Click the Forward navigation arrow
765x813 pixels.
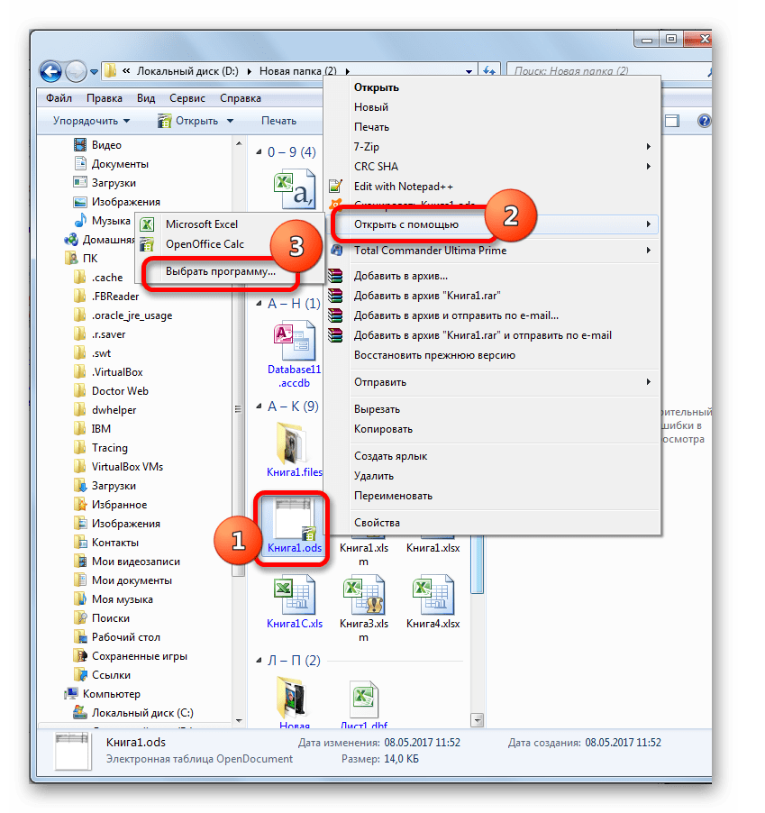coord(77,71)
